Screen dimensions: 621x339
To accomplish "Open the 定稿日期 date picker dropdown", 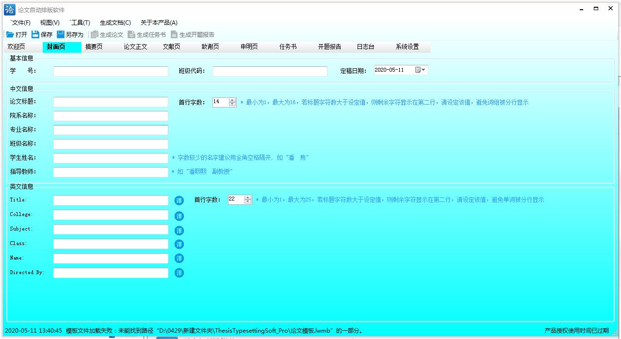I will coord(421,70).
